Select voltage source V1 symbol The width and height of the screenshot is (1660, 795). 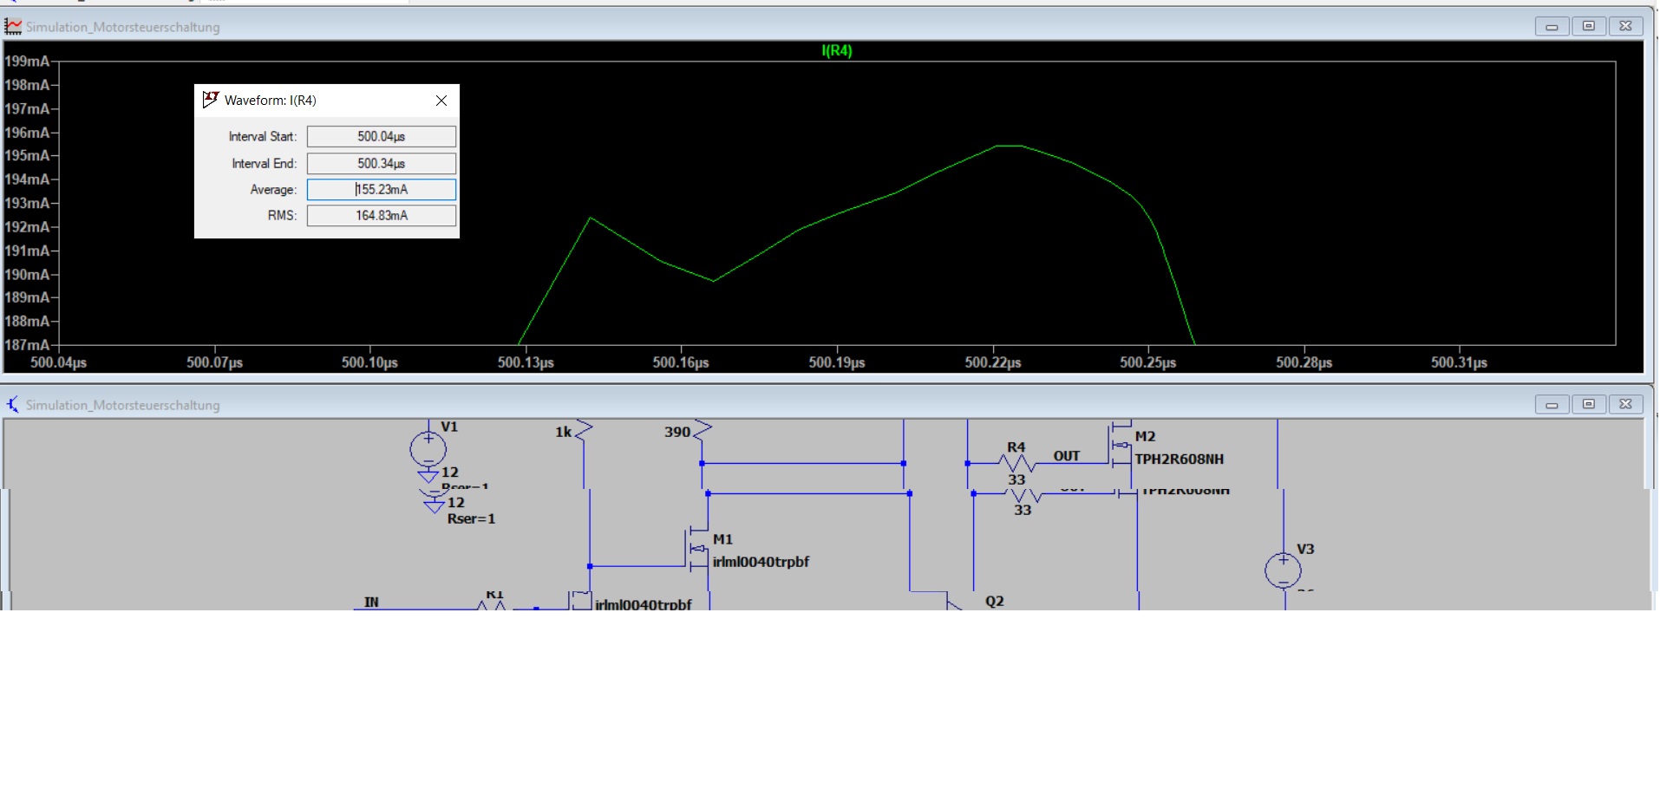pyautogui.click(x=428, y=449)
